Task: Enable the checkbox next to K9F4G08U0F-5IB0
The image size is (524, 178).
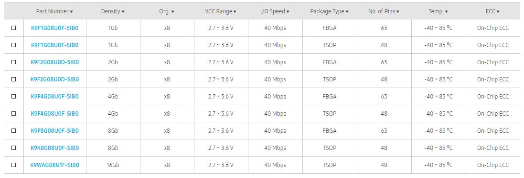Action: point(14,97)
